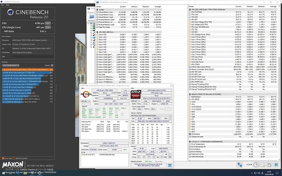Viewport: 282px width, 176px height.
Task: Click the Cinebench sphere logo
Action: pyautogui.click(x=11, y=12)
